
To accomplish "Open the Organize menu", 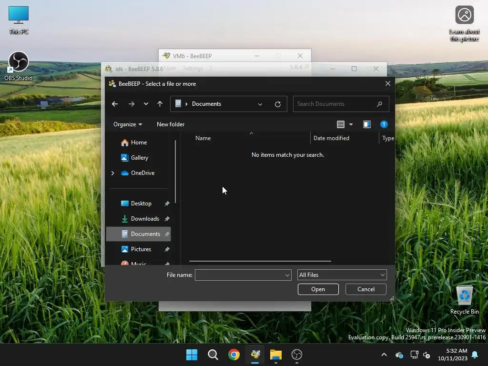I will pos(128,124).
